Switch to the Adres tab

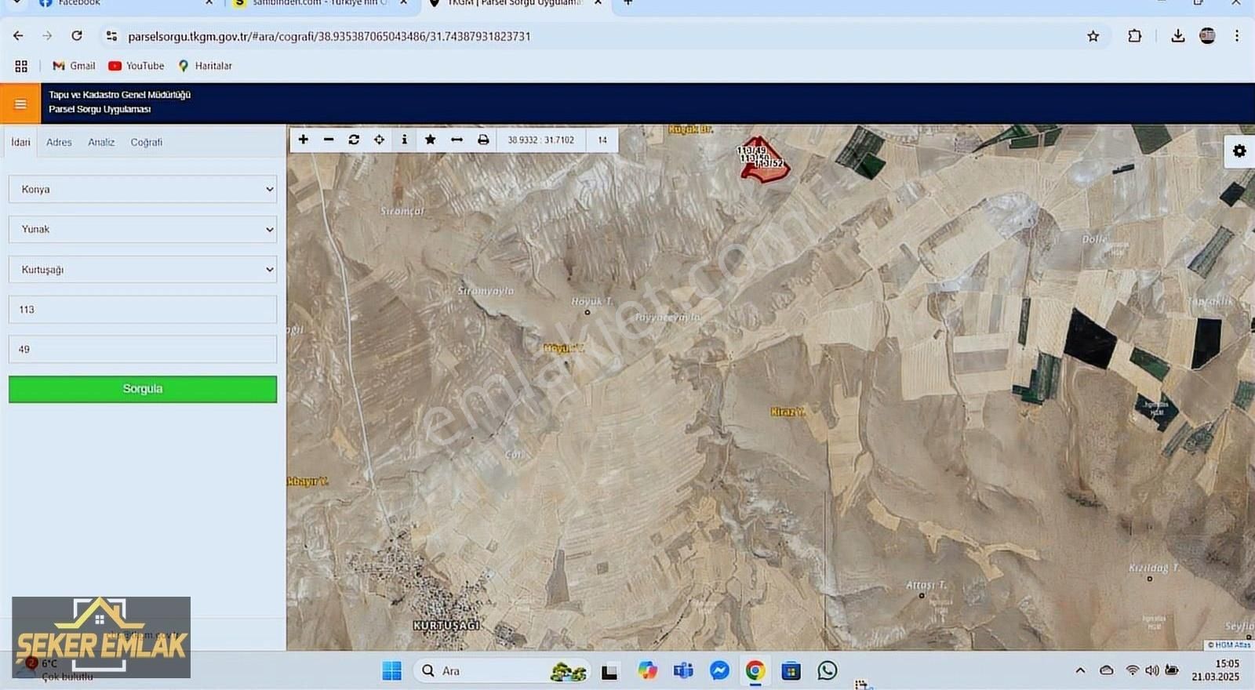[x=59, y=142]
